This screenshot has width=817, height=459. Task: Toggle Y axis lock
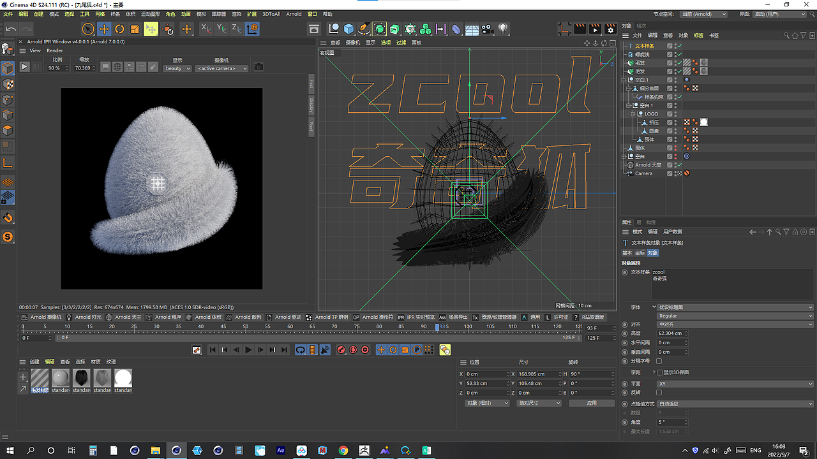[221, 29]
